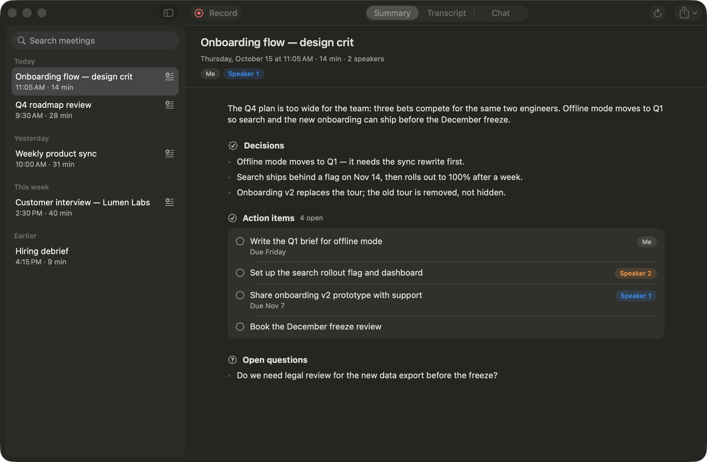
Task: Click the blue Speaker 1 header tag
Action: (x=243, y=74)
